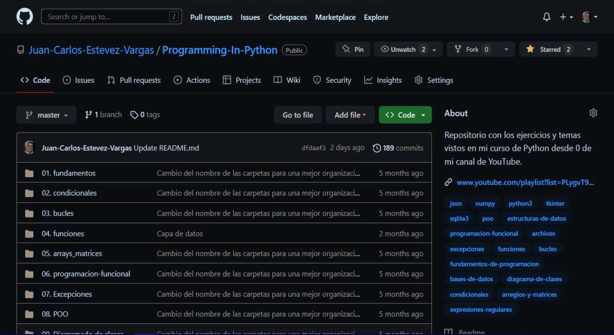Screen dimensions: 614x335
Task: Click the slash shortcut key icon in search
Action: coord(174,17)
